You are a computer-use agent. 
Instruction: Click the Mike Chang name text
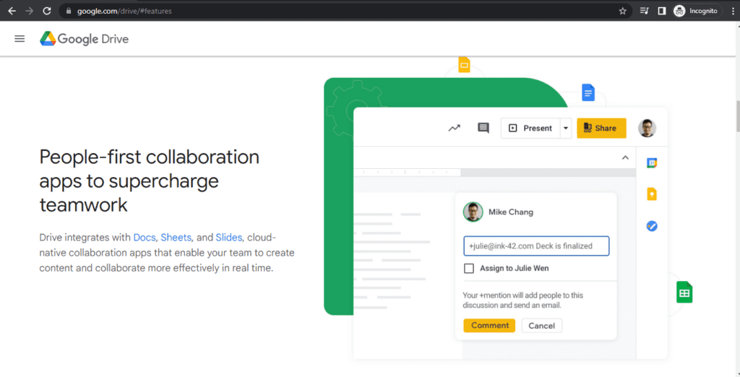pyautogui.click(x=511, y=212)
